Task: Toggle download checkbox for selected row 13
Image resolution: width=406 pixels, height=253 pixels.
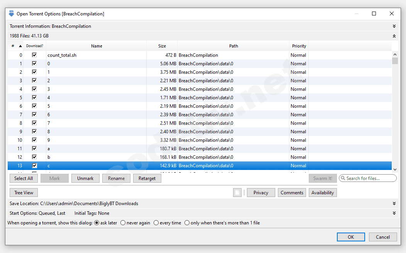Action: pos(34,165)
